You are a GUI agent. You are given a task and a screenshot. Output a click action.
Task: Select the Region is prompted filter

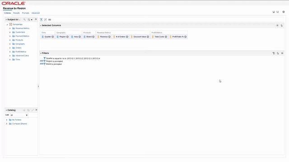click(x=54, y=61)
